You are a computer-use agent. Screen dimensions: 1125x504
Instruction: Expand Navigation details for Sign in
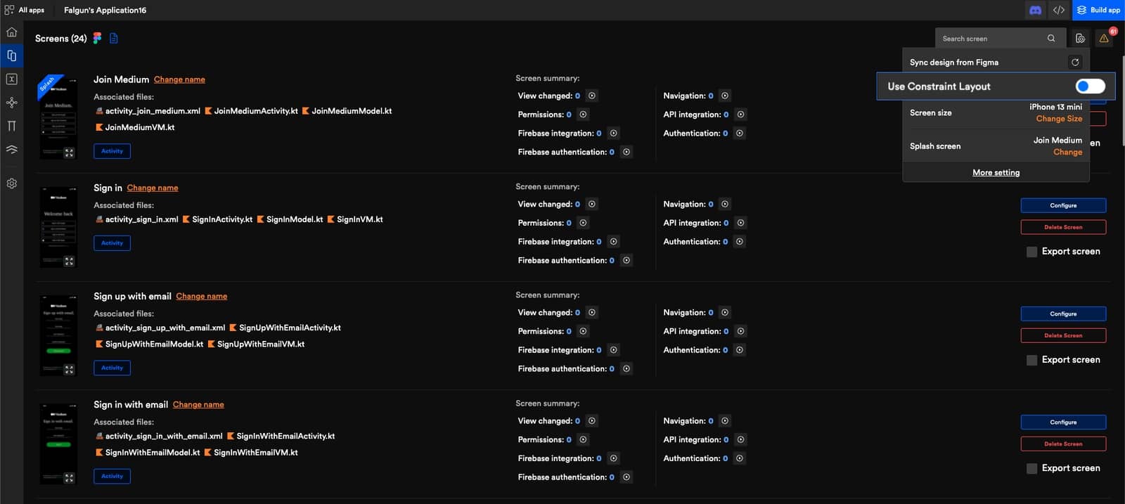pyautogui.click(x=725, y=204)
